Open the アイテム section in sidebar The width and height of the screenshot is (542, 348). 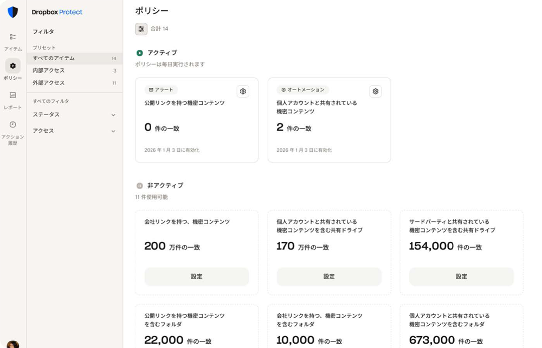[x=13, y=42]
